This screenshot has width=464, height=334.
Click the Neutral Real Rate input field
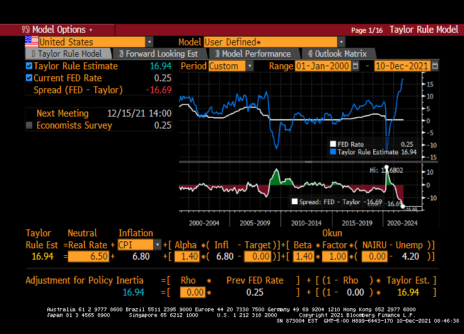click(x=88, y=256)
